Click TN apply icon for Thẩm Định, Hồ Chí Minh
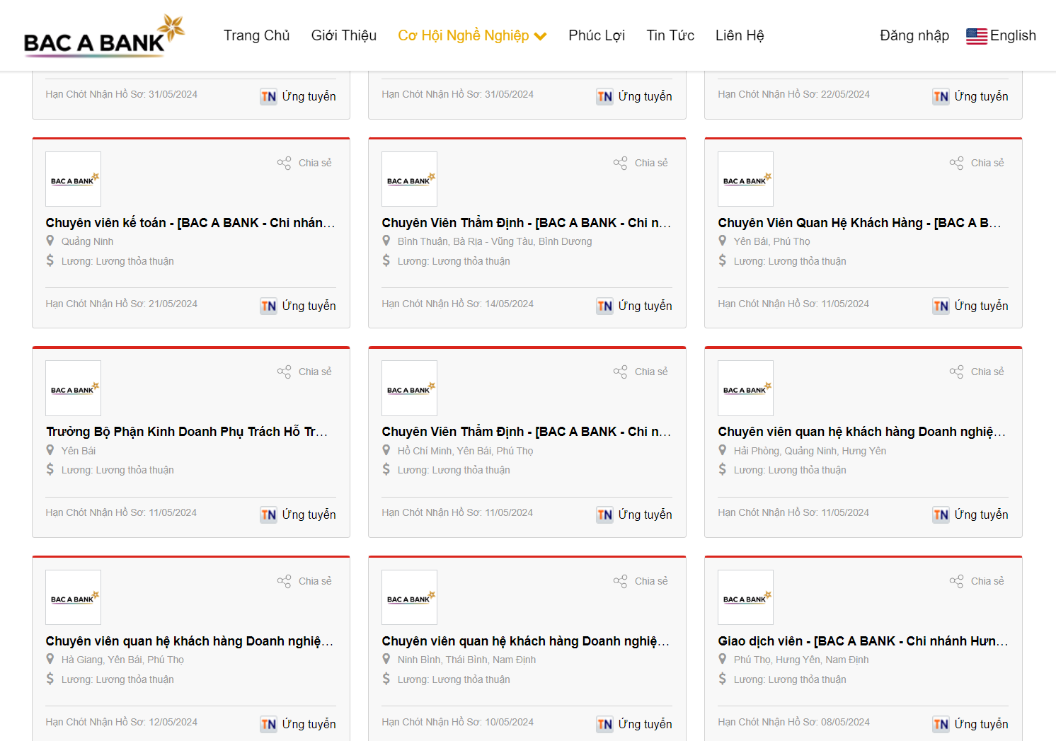The width and height of the screenshot is (1056, 741). pos(604,515)
